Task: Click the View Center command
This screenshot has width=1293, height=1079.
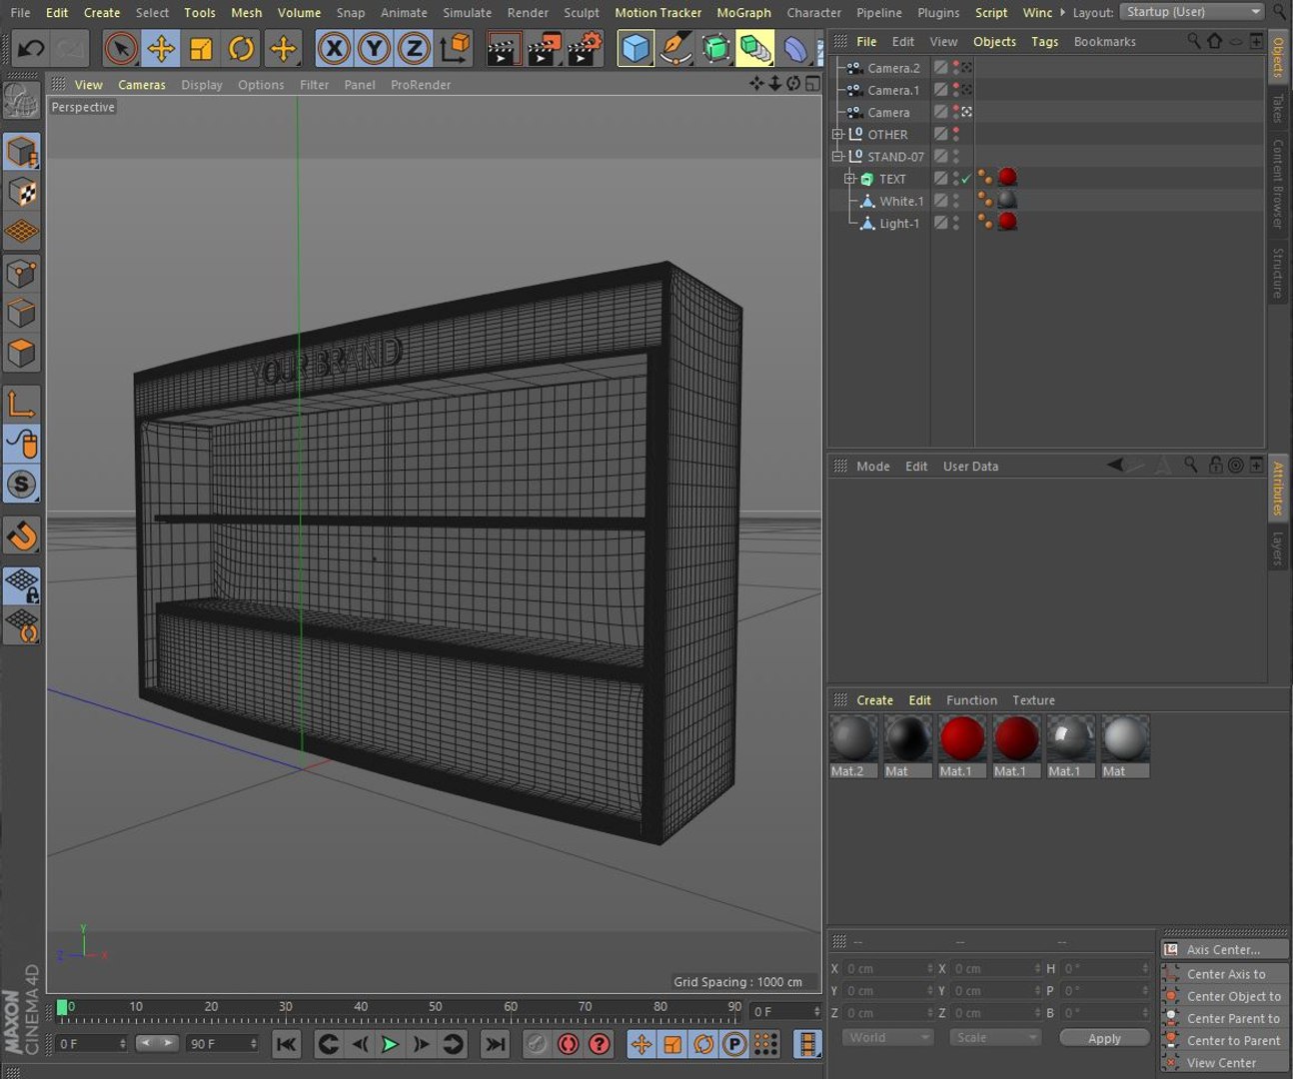Action: 1225,1063
